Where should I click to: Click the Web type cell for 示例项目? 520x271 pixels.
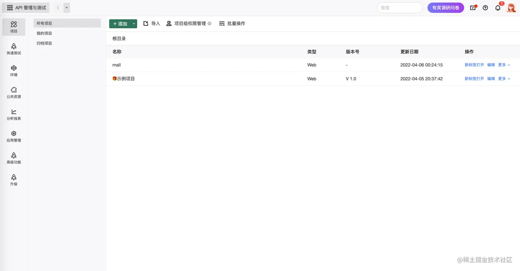[x=312, y=79]
